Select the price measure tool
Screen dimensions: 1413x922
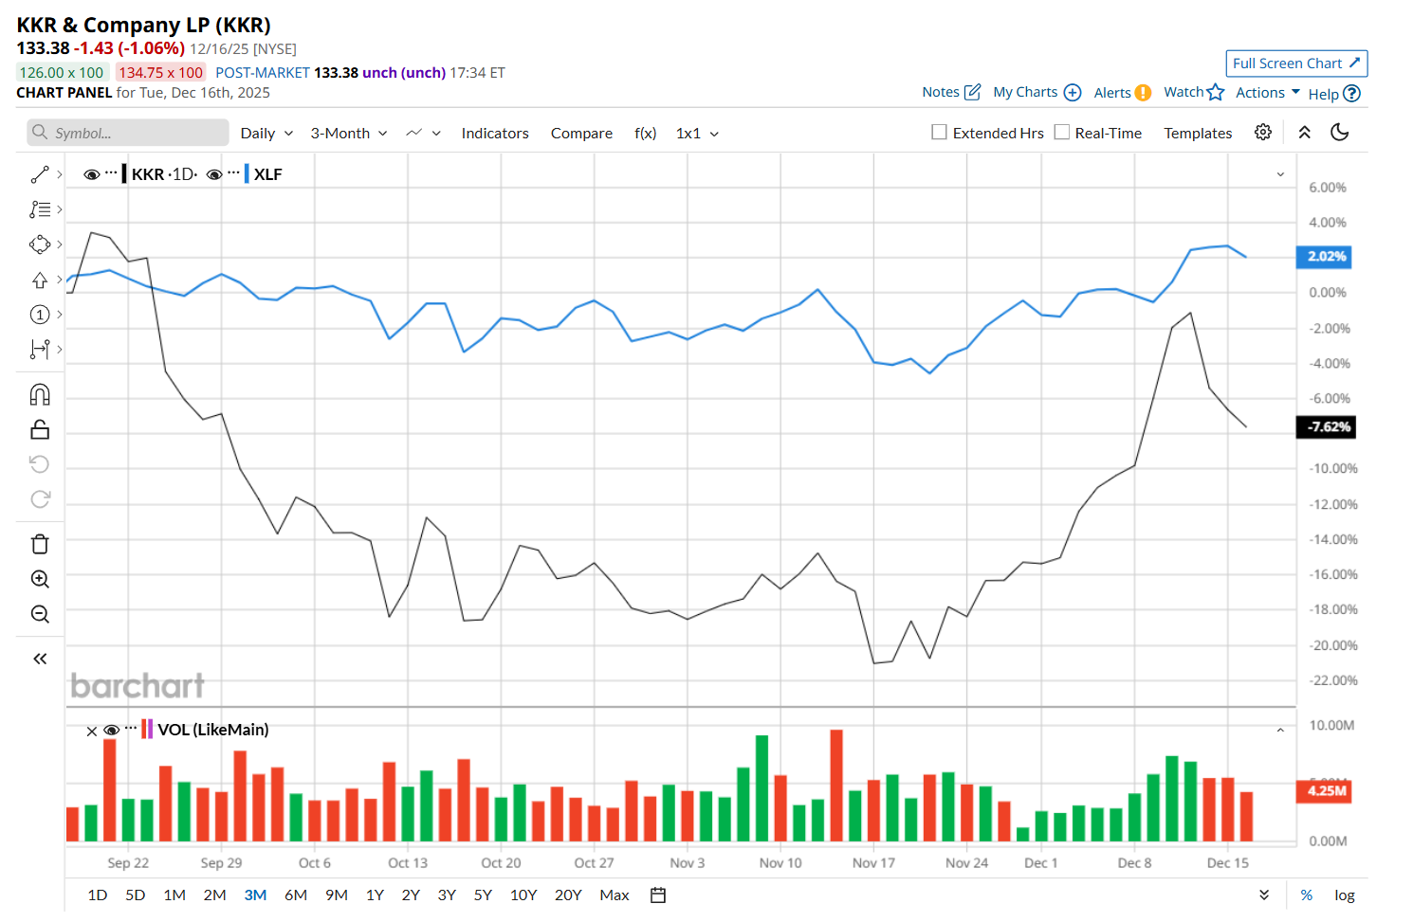click(39, 350)
